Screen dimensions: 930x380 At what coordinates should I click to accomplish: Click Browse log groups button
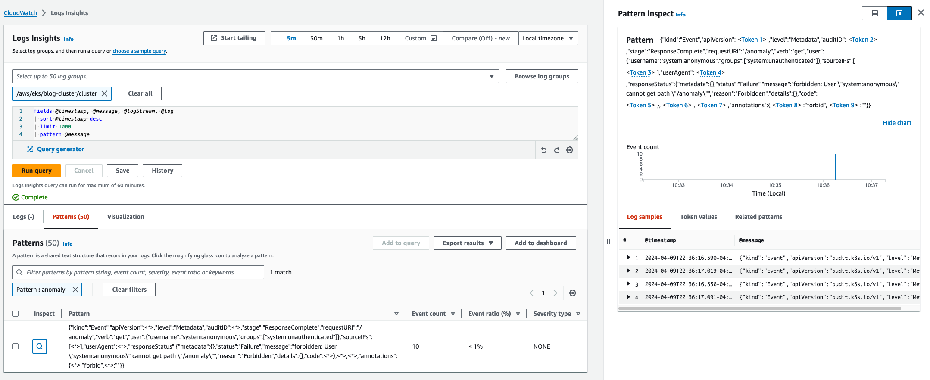click(x=542, y=76)
